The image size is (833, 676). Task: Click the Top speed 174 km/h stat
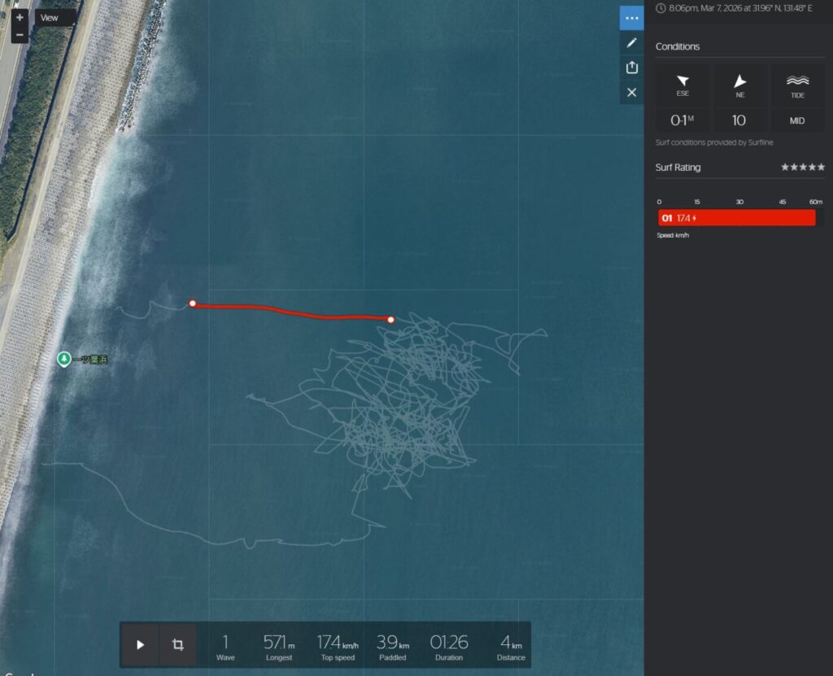(x=338, y=645)
